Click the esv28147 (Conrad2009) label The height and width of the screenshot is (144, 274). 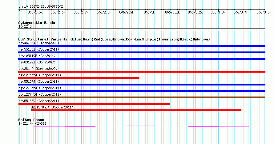pos(38,69)
